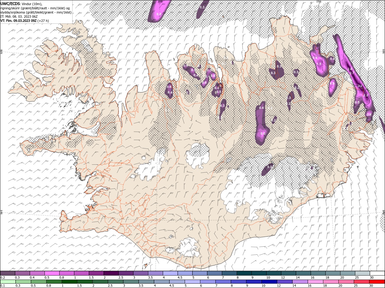
Task: Select the 'VT: Fim. 09.03.2023 09Z' valid time text
Action: 19,21
